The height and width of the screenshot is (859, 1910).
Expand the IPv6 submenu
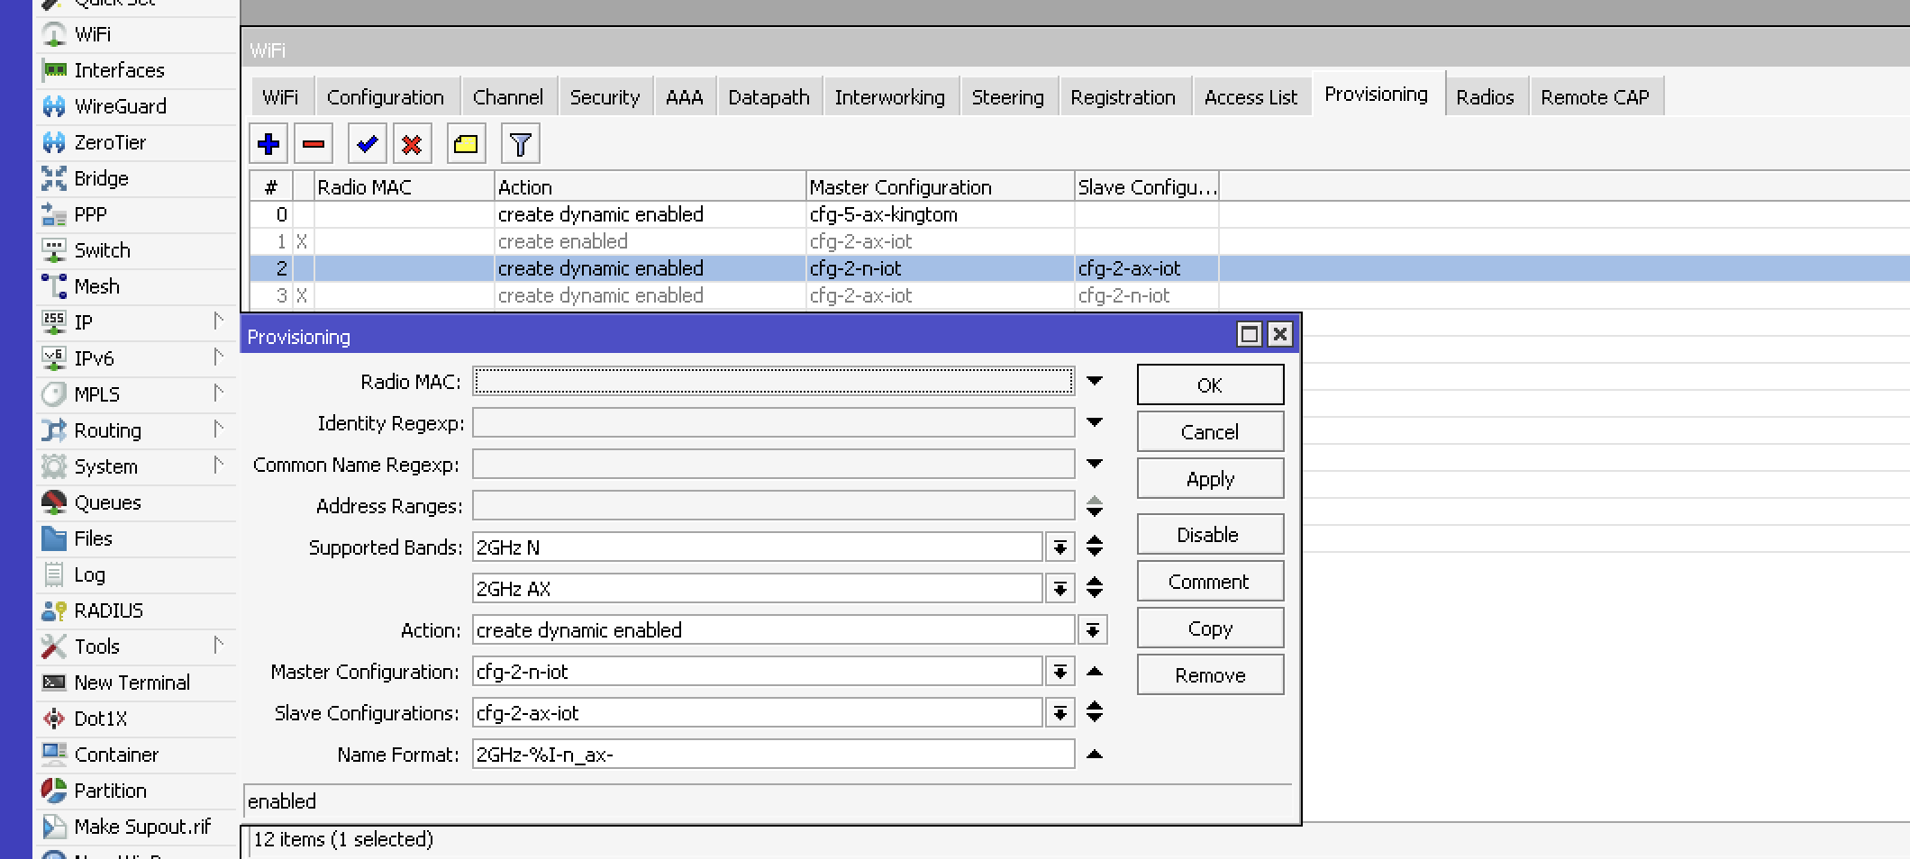coord(218,357)
